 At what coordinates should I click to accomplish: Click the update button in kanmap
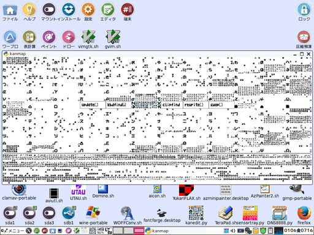click(93, 105)
